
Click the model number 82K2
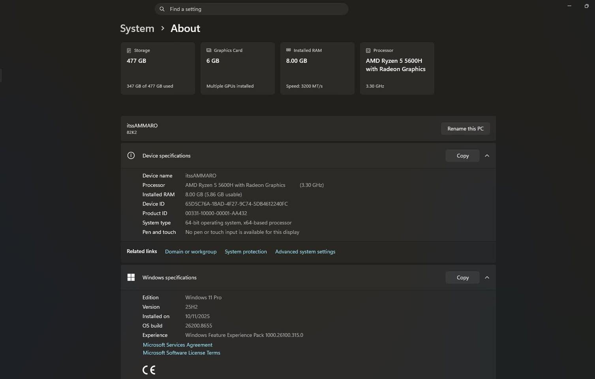click(x=131, y=133)
